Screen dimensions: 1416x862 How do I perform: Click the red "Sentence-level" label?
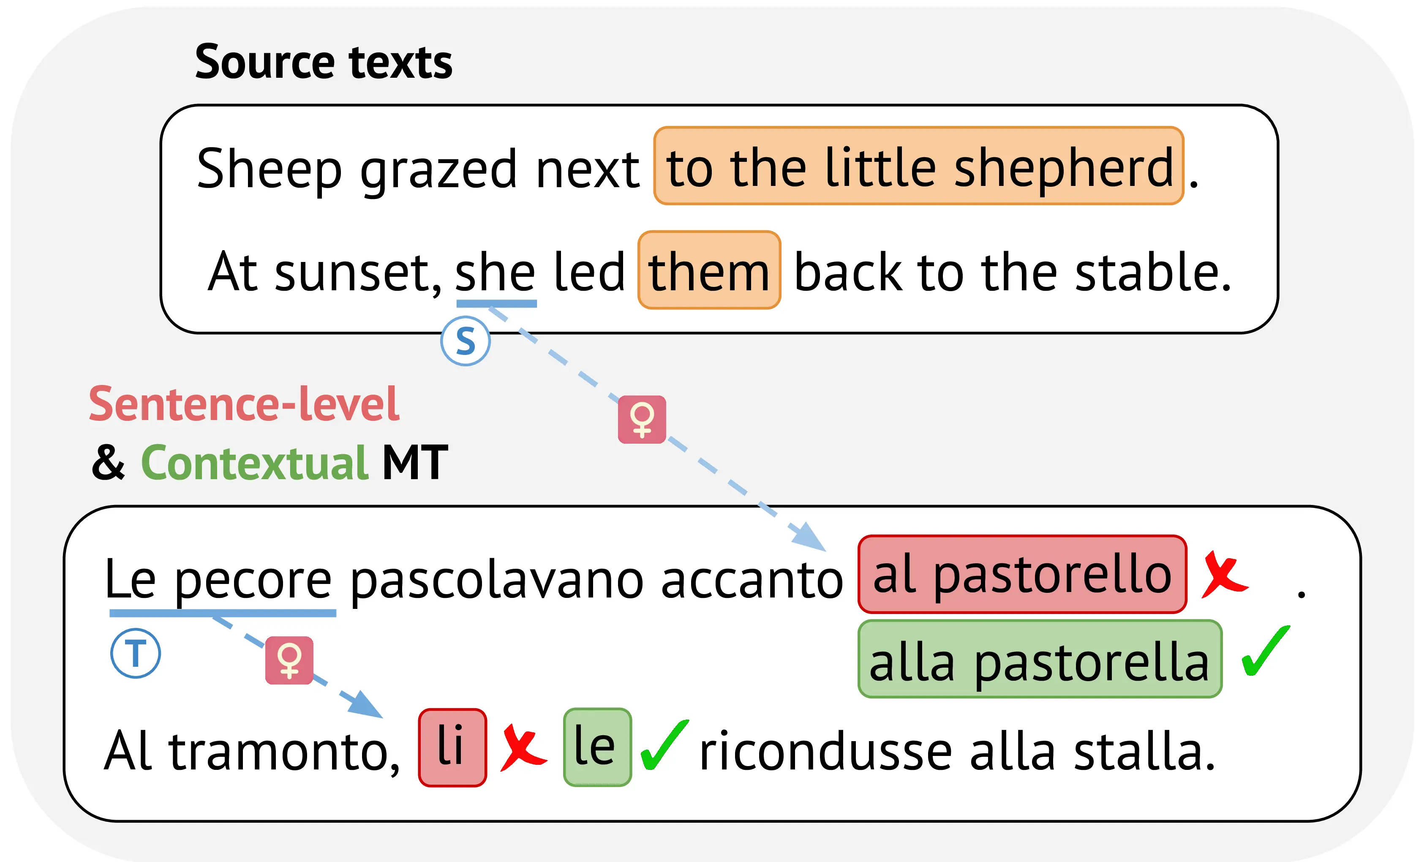pos(244,404)
